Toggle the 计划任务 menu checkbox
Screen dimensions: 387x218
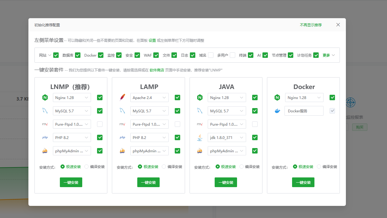[x=316, y=55]
